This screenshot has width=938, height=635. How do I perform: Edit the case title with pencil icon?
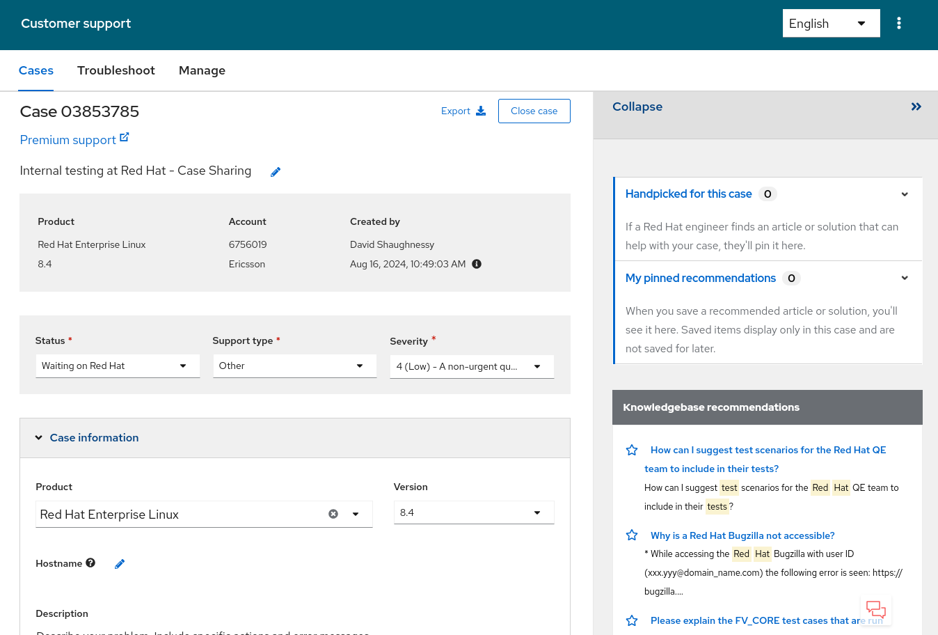(x=276, y=172)
